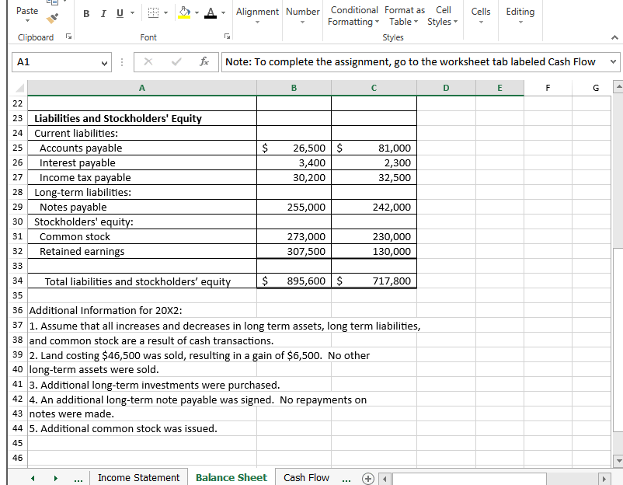Click the Cell Styles icon
Image resolution: width=623 pixels, height=485 pixels.
(444, 16)
